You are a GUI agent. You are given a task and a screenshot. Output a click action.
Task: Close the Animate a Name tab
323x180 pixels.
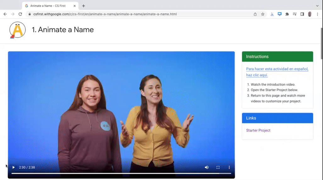[x=75, y=6]
